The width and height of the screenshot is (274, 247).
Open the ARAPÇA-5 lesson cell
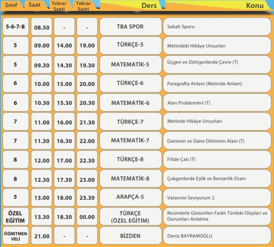[x=131, y=198]
